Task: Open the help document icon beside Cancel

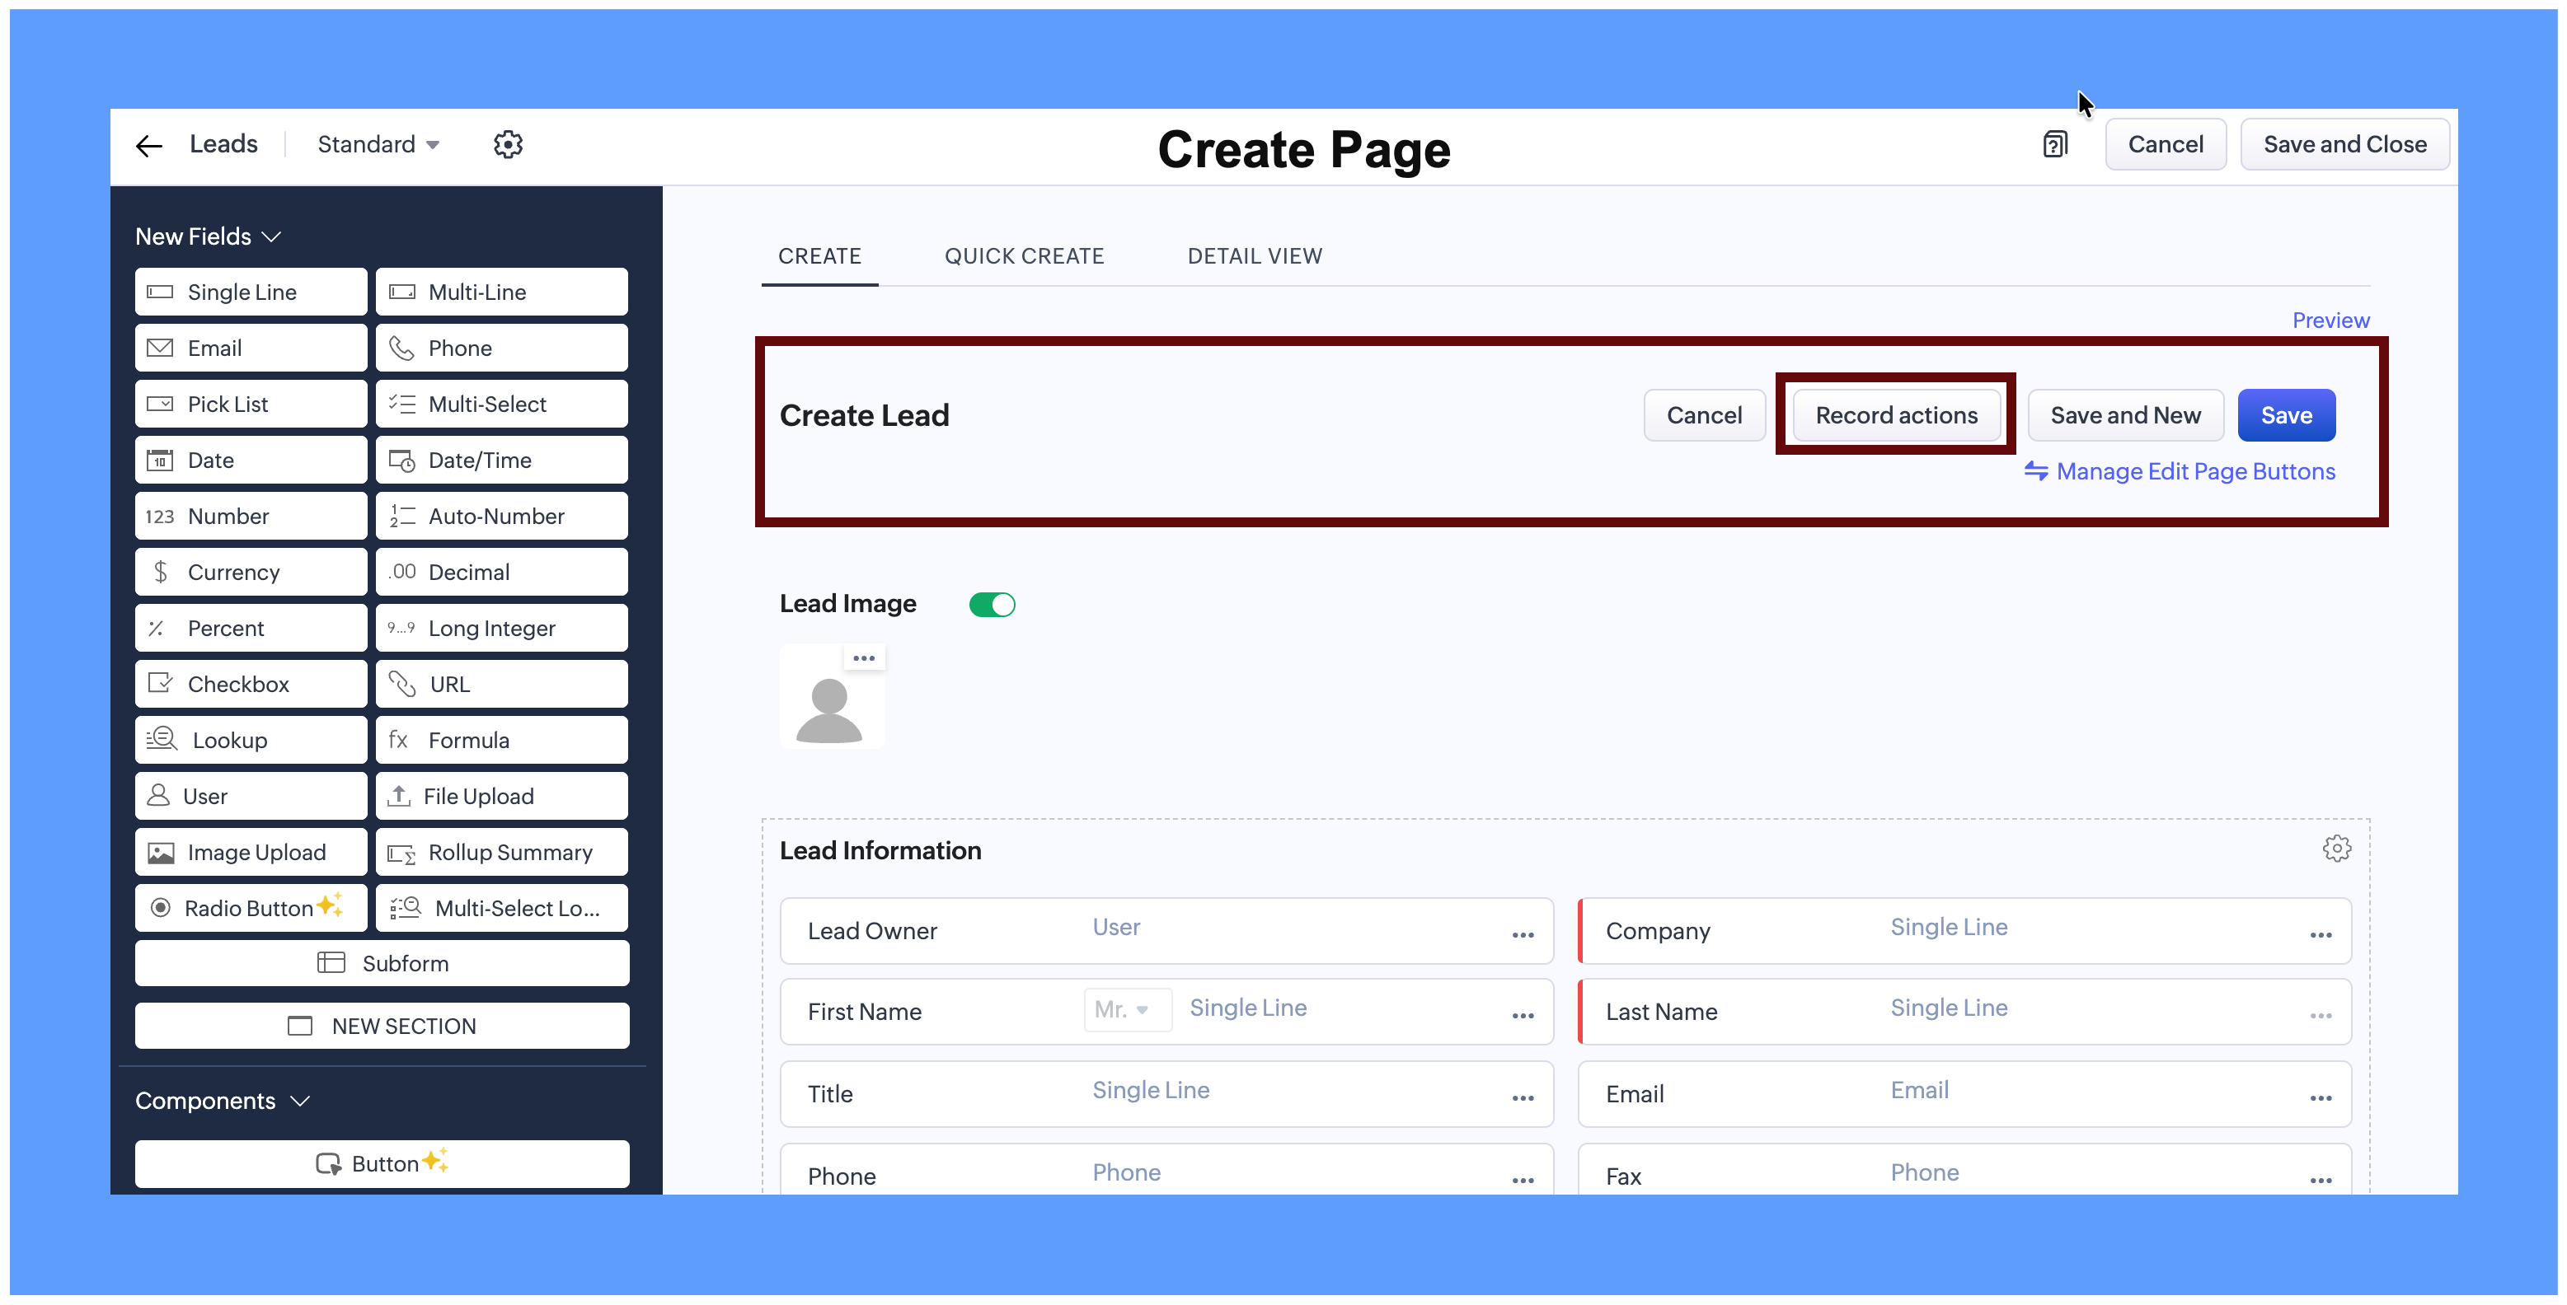Action: pos(2055,144)
